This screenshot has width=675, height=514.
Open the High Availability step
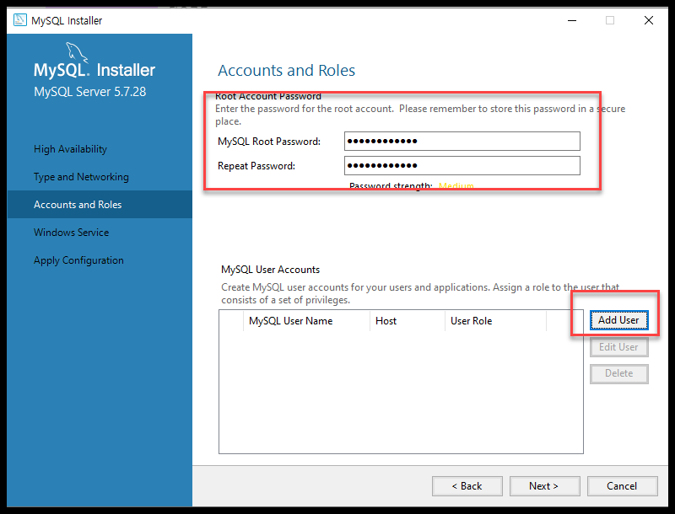click(70, 149)
